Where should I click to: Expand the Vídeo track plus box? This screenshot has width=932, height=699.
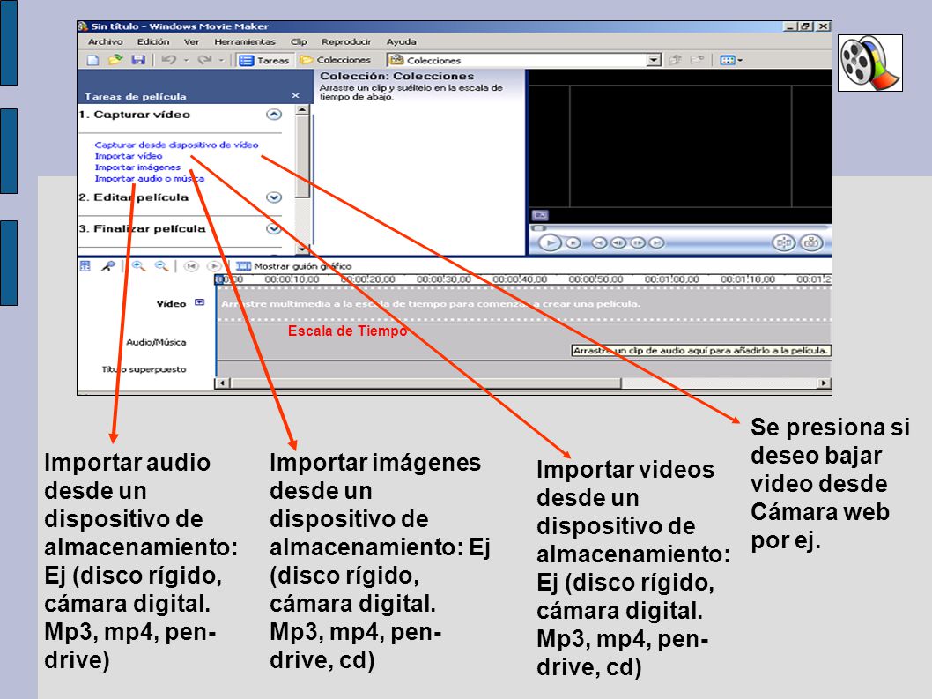[200, 302]
